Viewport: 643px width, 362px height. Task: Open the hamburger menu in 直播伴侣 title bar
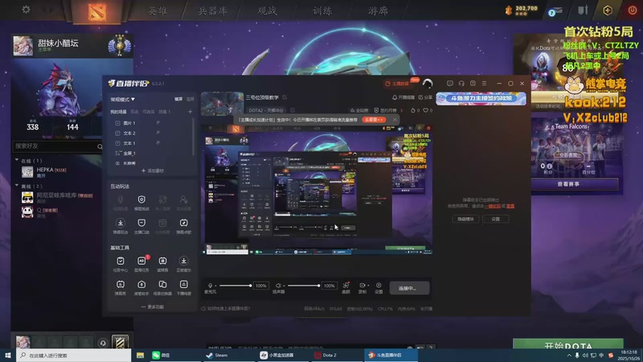[485, 84]
